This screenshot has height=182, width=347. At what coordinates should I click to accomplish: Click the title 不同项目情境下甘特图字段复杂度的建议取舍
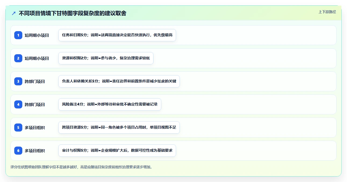coord(73,13)
